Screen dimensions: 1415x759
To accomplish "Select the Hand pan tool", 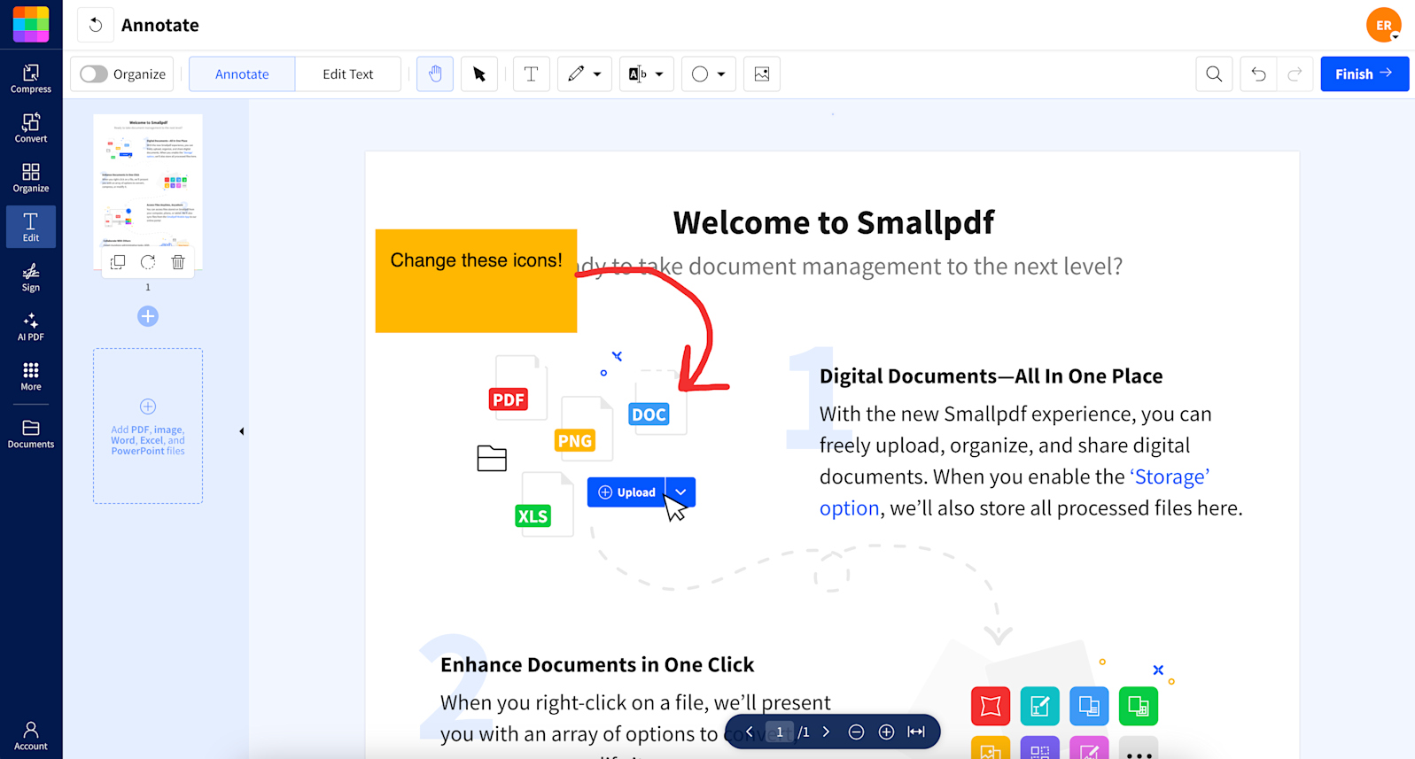I will [x=435, y=74].
